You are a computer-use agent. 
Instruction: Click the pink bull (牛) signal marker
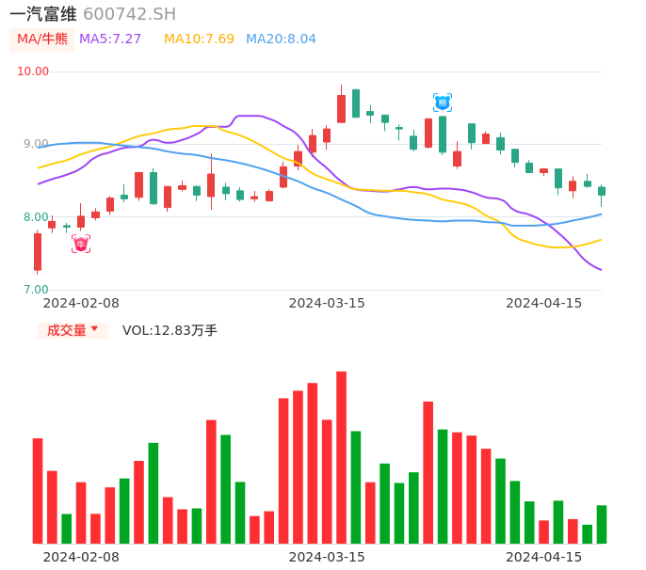81,245
